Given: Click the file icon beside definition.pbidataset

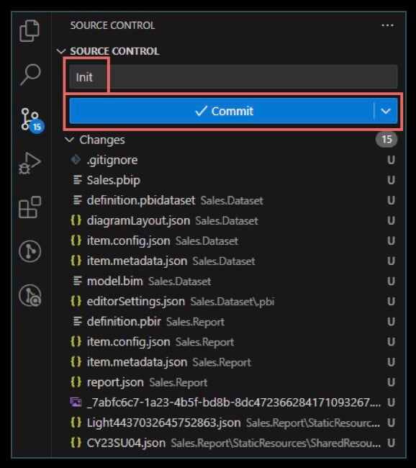Looking at the screenshot, I should pyautogui.click(x=77, y=200).
